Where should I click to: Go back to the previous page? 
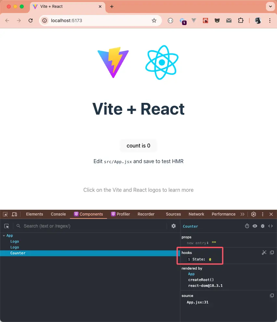point(7,21)
